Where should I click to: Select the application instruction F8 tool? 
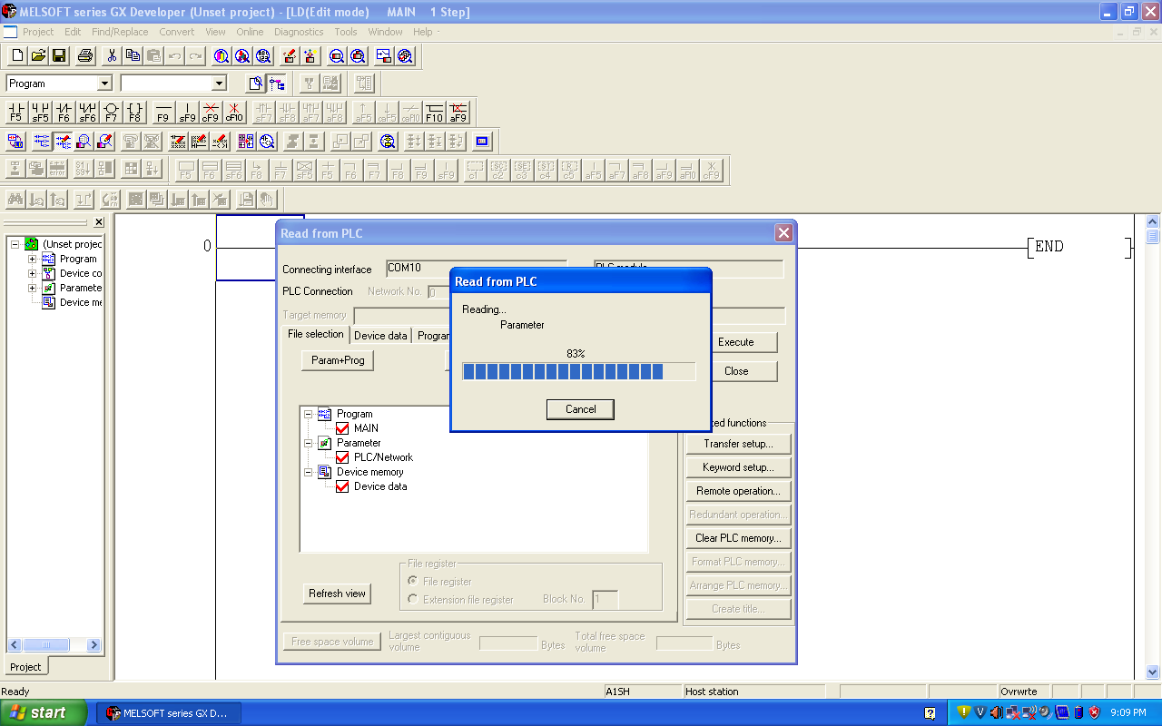tap(133, 110)
